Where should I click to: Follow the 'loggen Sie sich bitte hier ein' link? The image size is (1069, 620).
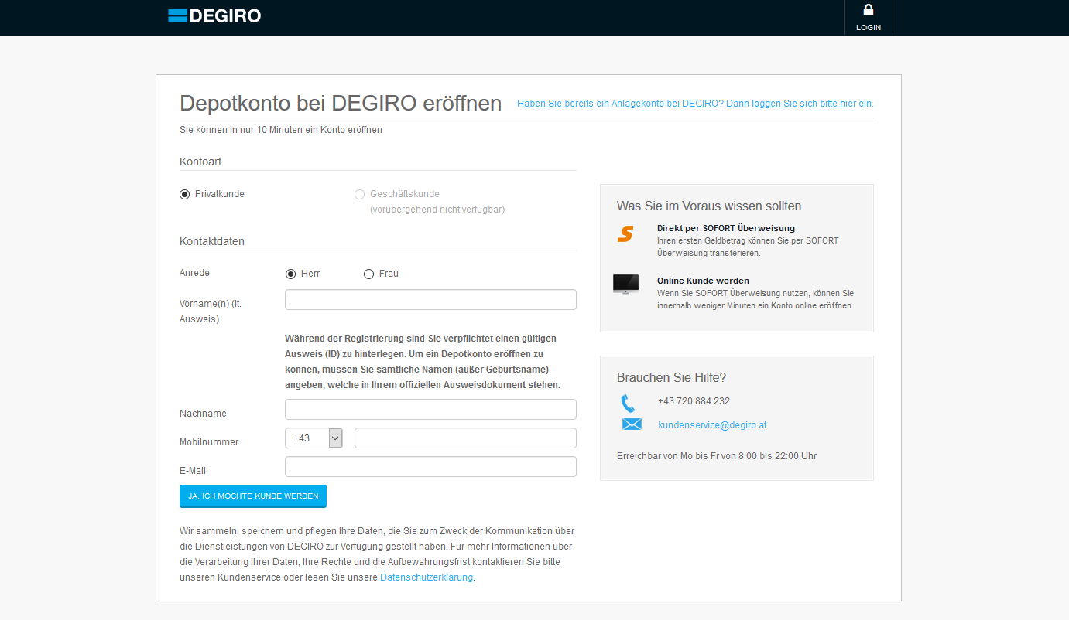[x=695, y=104]
